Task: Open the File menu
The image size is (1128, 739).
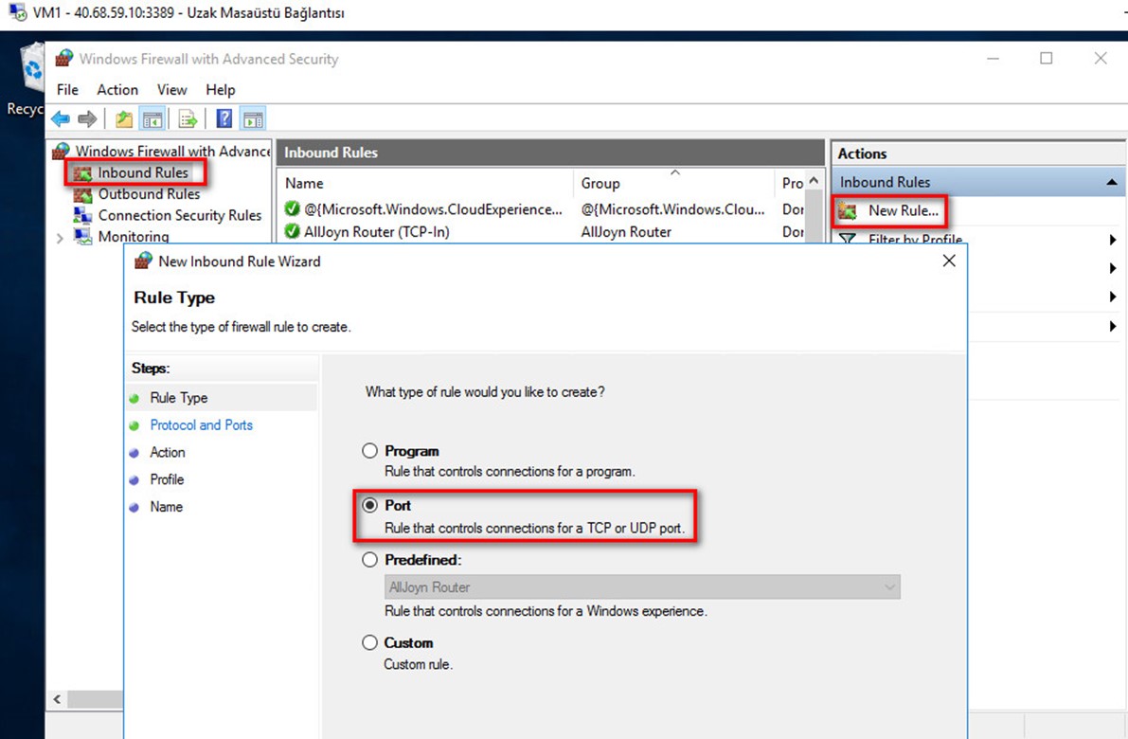Action: click(x=67, y=89)
